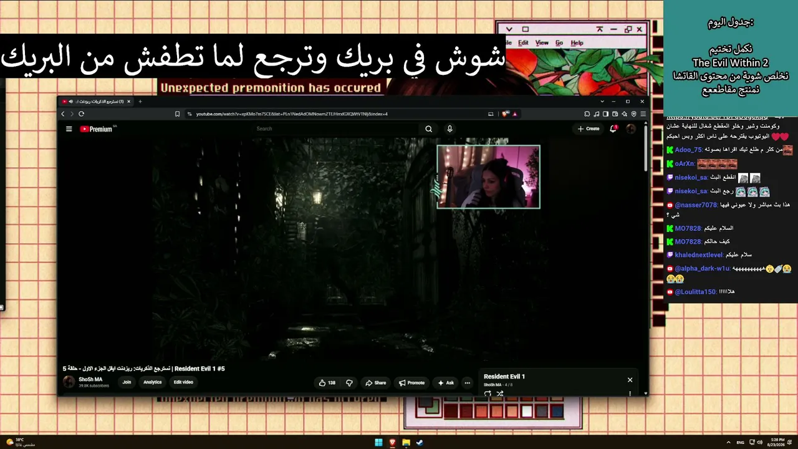The width and height of the screenshot is (798, 449).
Task: Open the browser tab search dropdown arrow
Action: 602,101
